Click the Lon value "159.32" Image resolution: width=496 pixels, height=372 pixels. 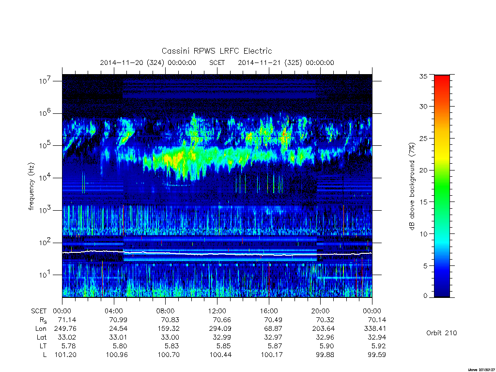tap(169, 329)
